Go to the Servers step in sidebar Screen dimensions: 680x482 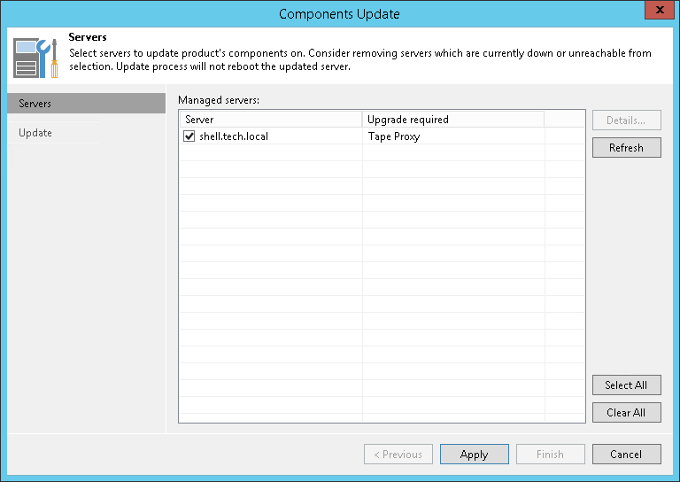85,104
